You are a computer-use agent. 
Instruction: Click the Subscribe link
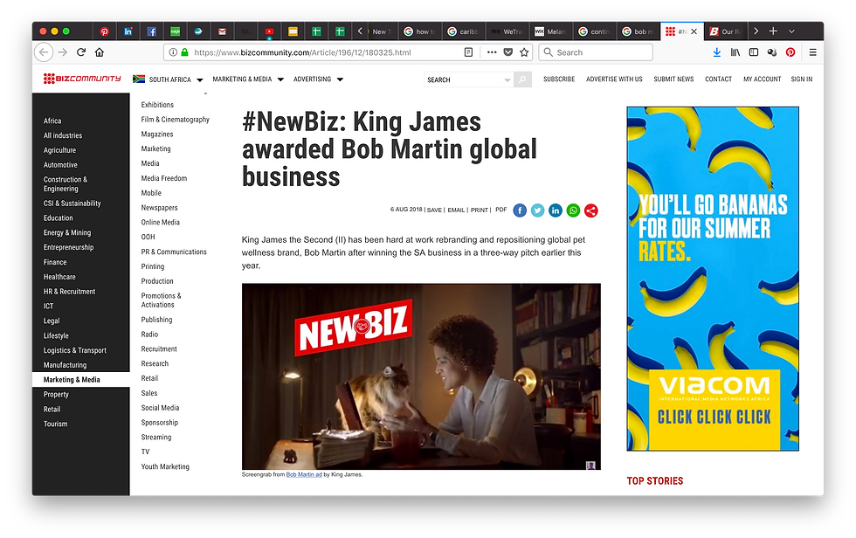point(559,79)
